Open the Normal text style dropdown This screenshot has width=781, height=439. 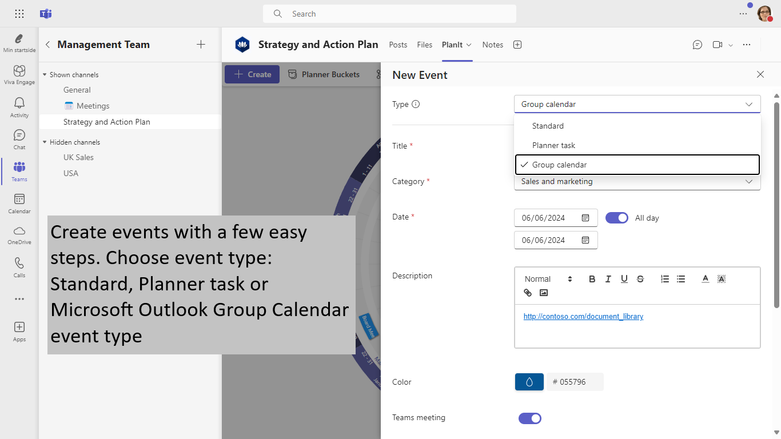click(549, 279)
